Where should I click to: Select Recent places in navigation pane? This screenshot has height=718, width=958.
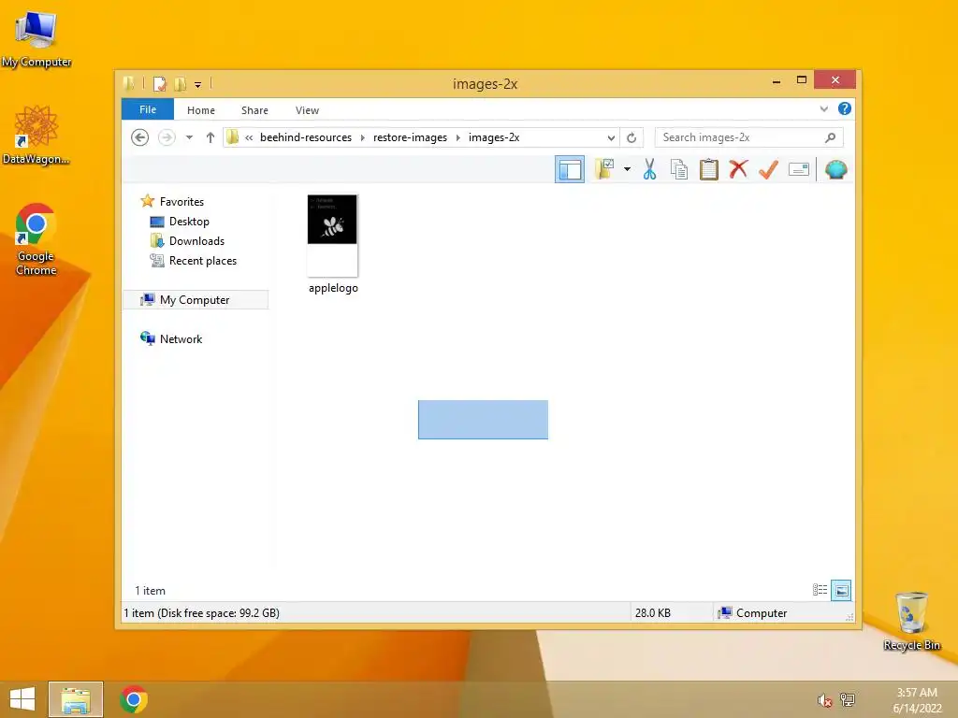[x=203, y=261]
